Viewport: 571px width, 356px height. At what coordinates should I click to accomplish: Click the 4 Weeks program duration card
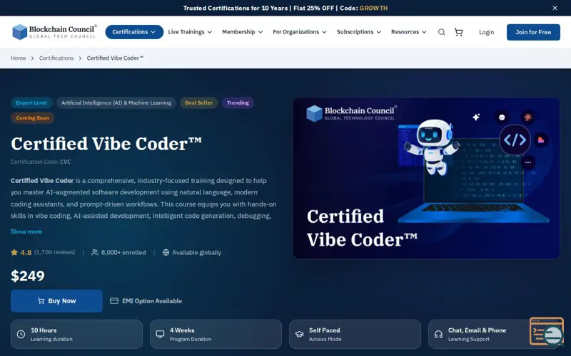[x=216, y=334]
